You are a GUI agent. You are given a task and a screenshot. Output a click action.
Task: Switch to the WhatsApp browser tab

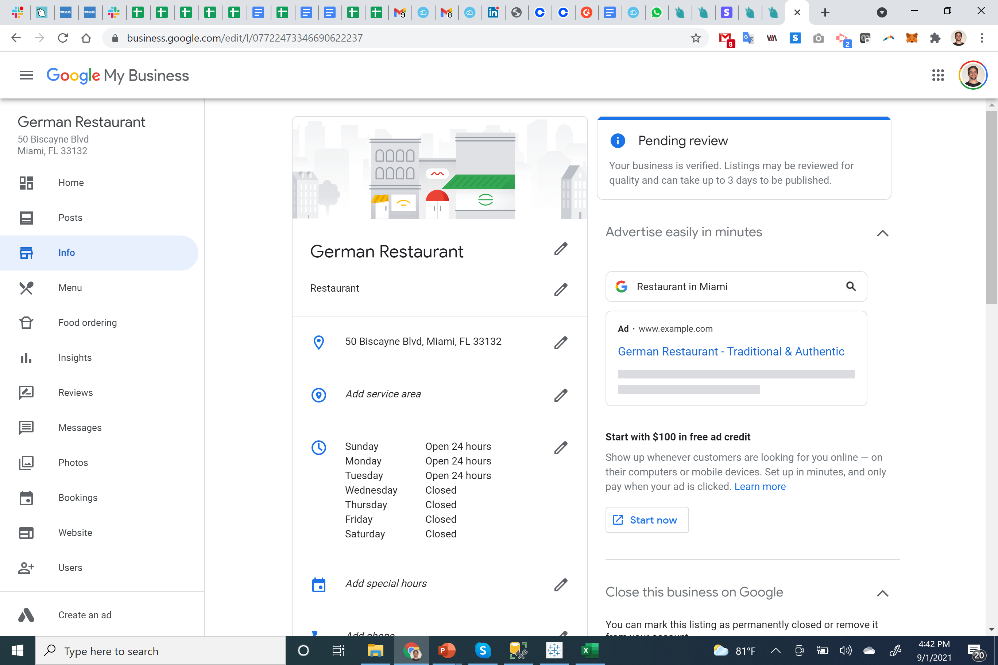(657, 13)
